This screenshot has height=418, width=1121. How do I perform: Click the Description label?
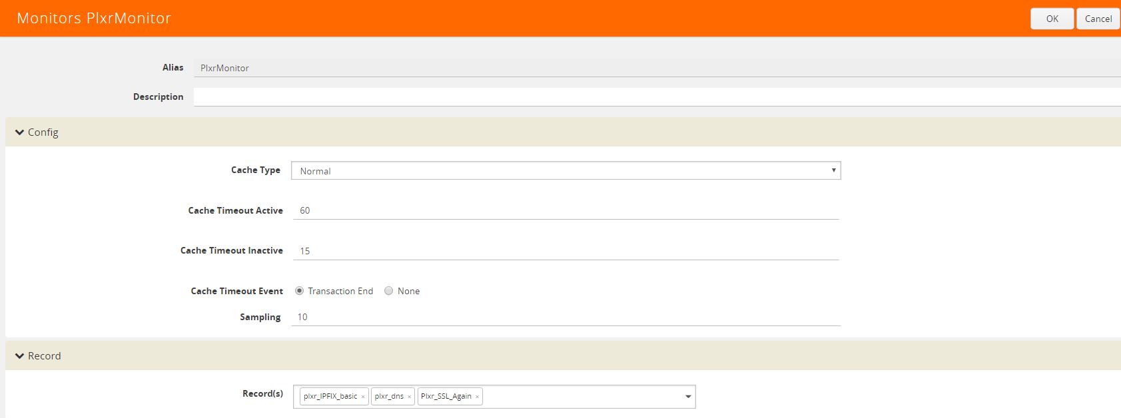pos(159,97)
